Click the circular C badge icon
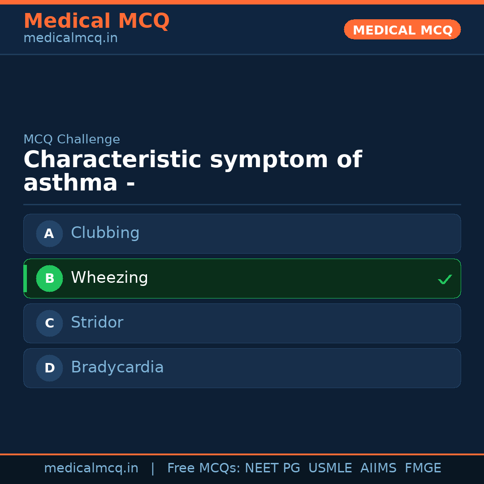Screen dimensions: 484x484 49,323
